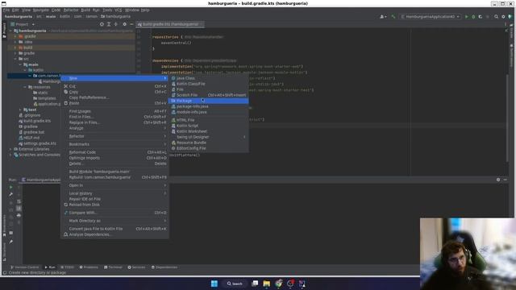
Task: Click the Select Opened File target icon
Action: click(x=102, y=24)
